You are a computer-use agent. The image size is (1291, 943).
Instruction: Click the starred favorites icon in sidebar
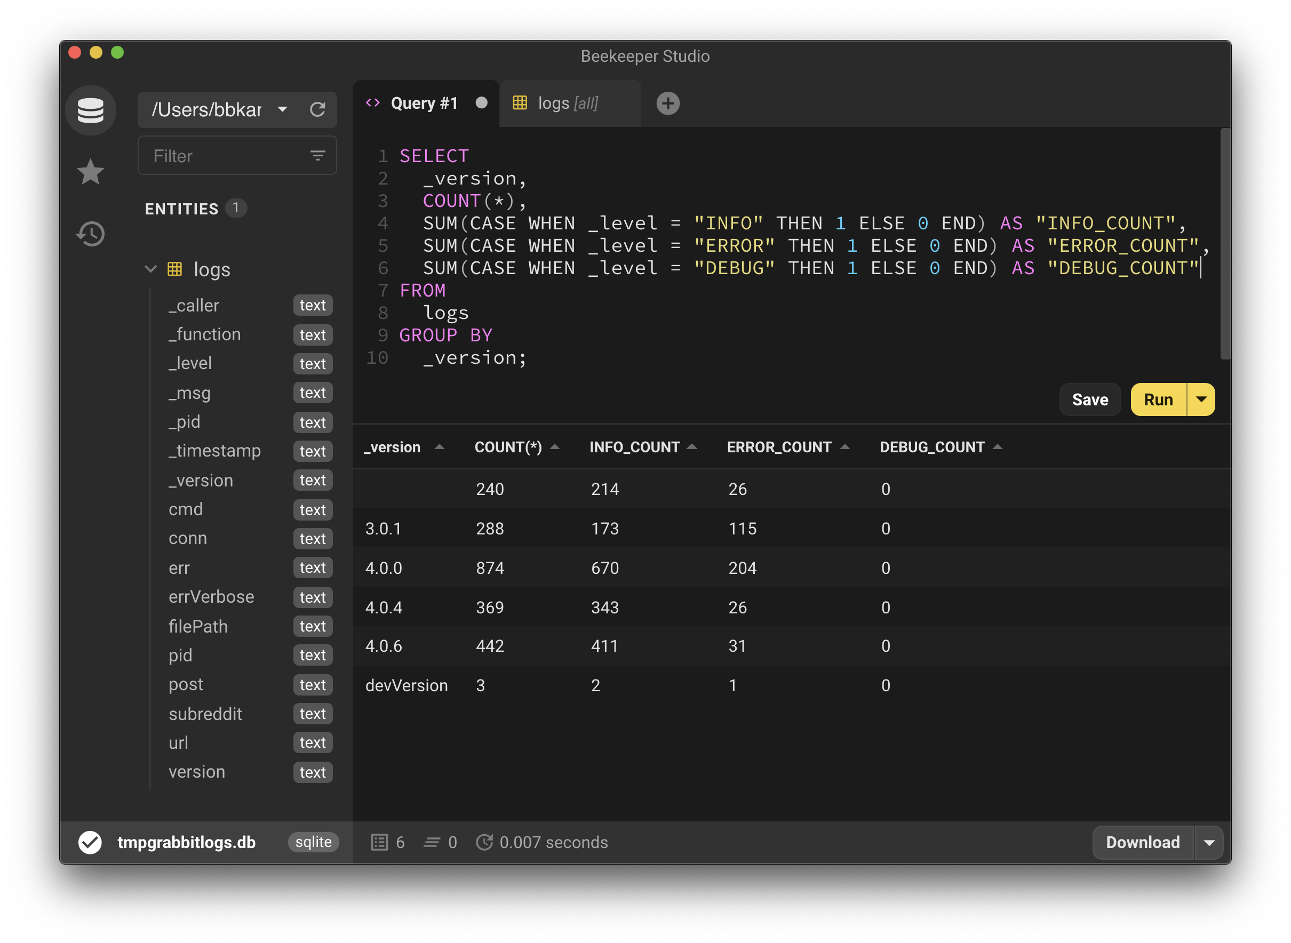[90, 170]
